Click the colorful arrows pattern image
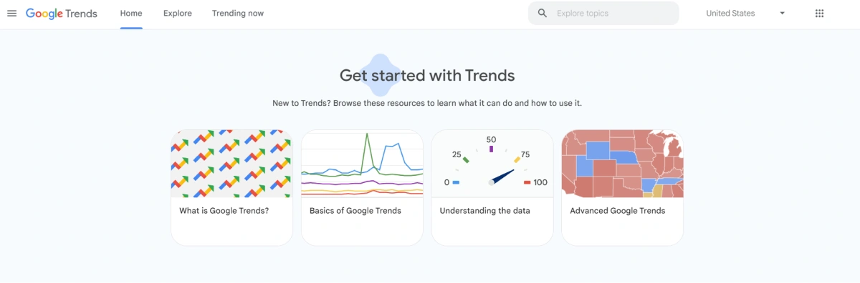Image resolution: width=860 pixels, height=283 pixels. [231, 164]
